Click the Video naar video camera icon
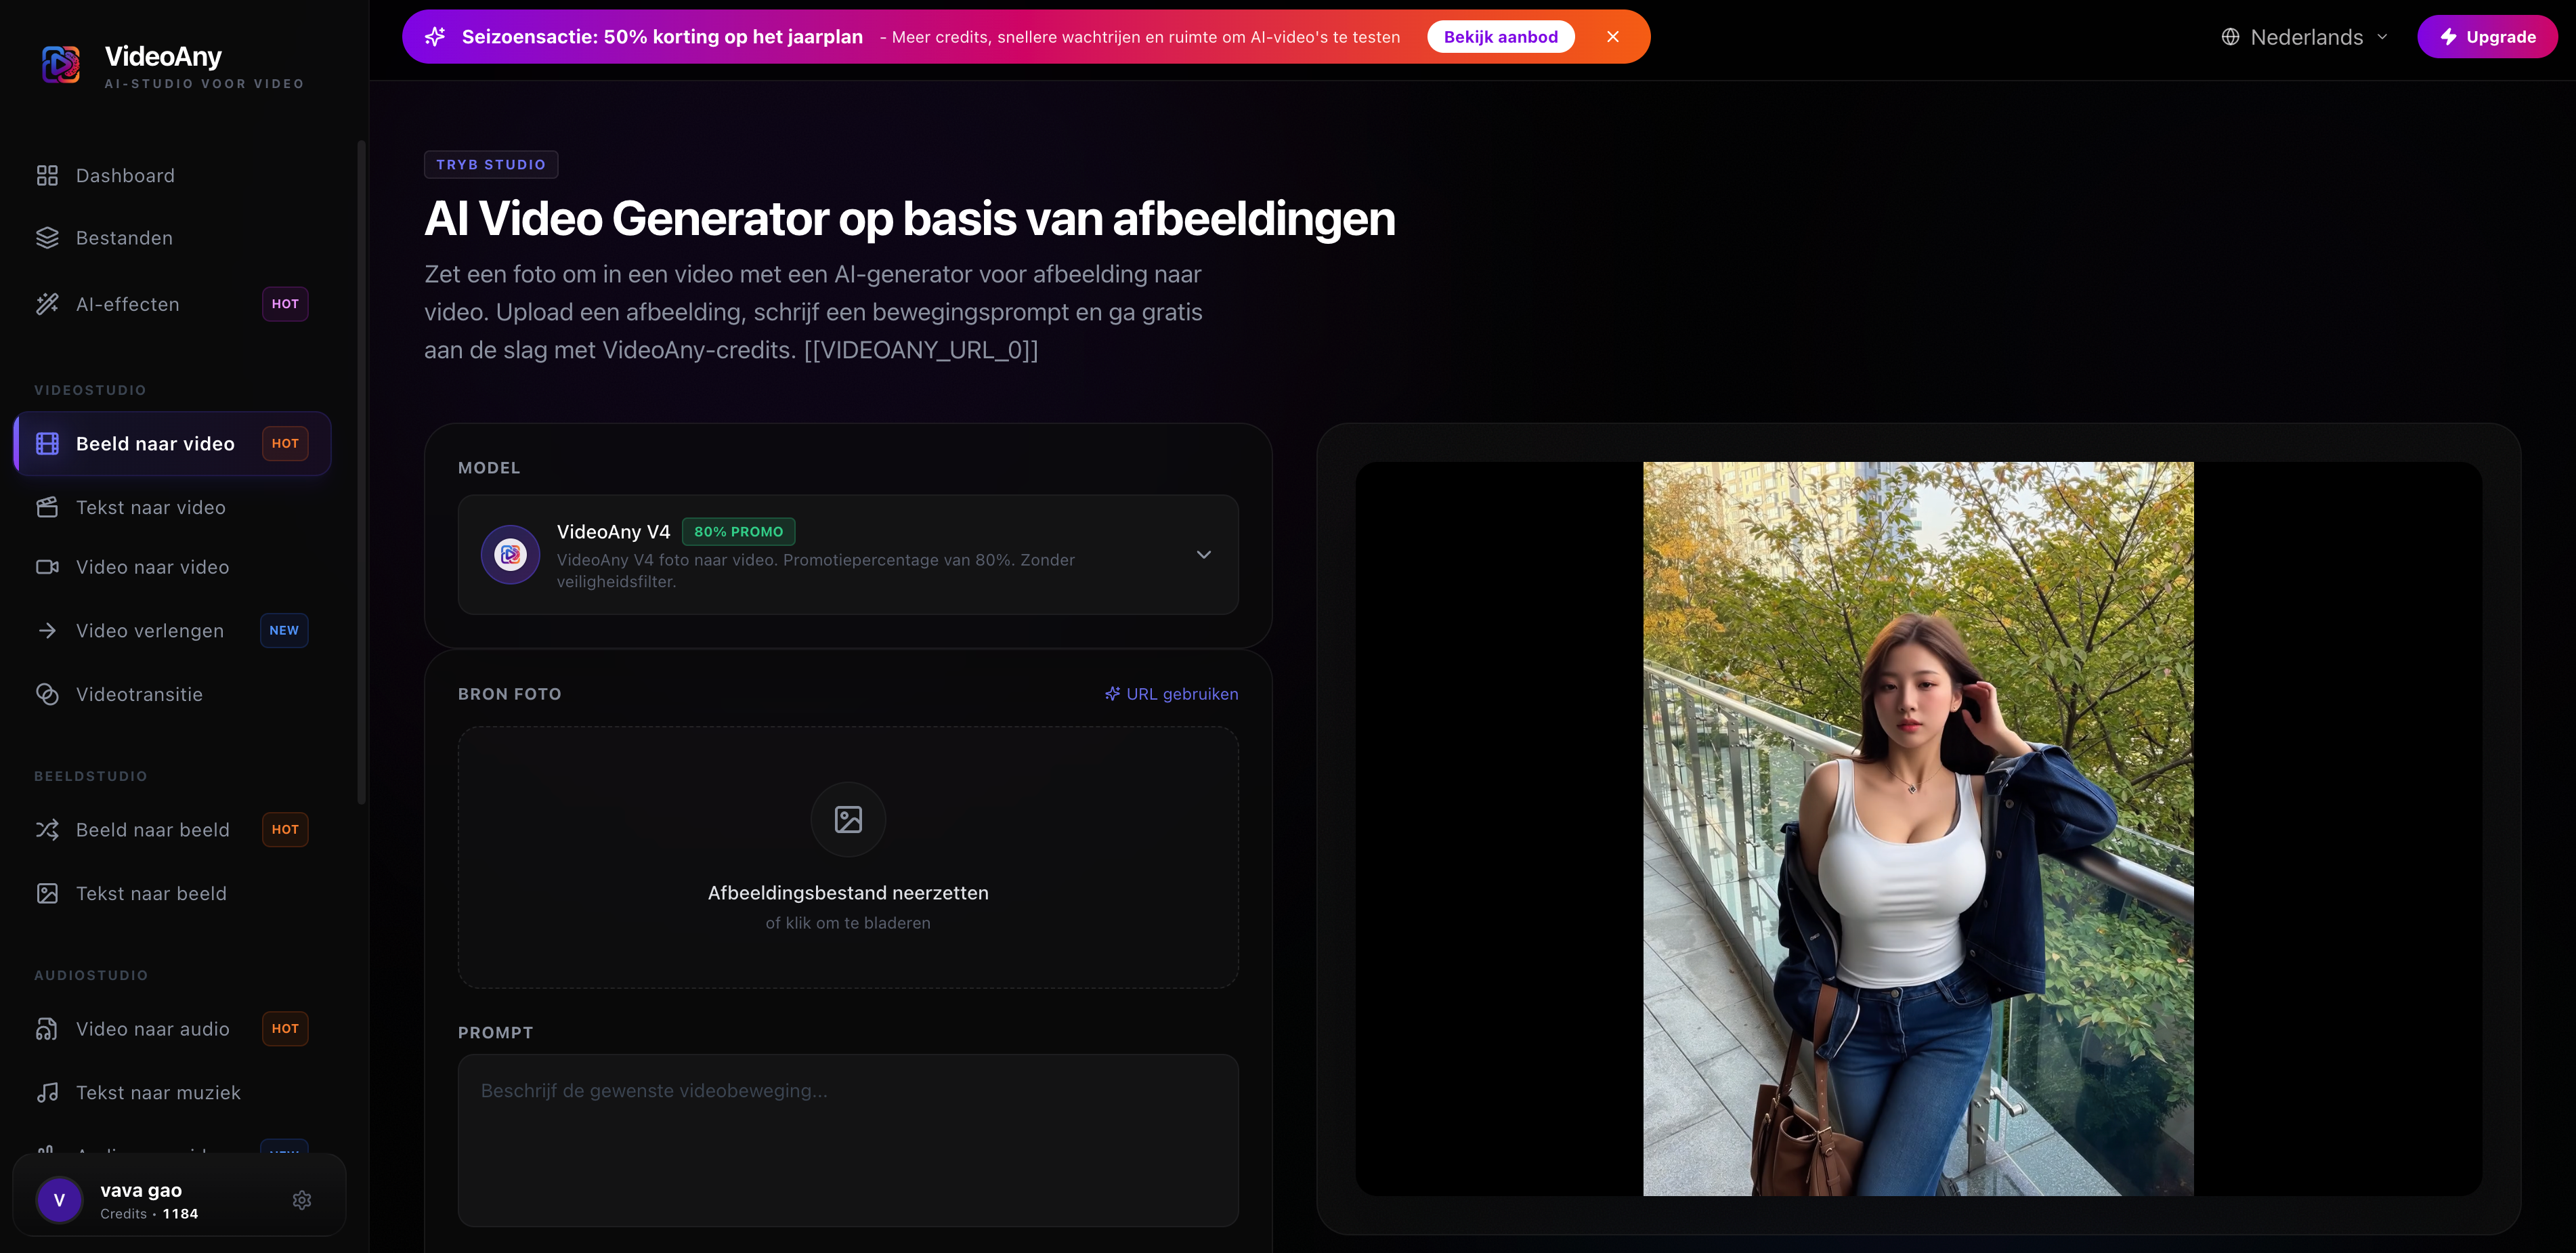This screenshot has height=1253, width=2576. tap(47, 567)
